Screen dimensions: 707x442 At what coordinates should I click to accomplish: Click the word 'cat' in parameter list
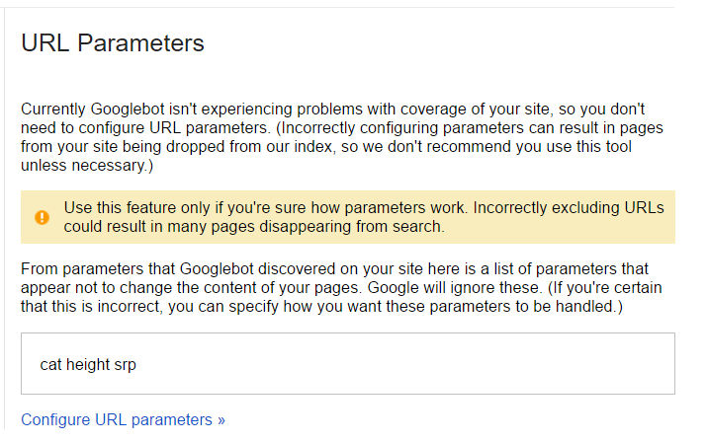pos(50,365)
